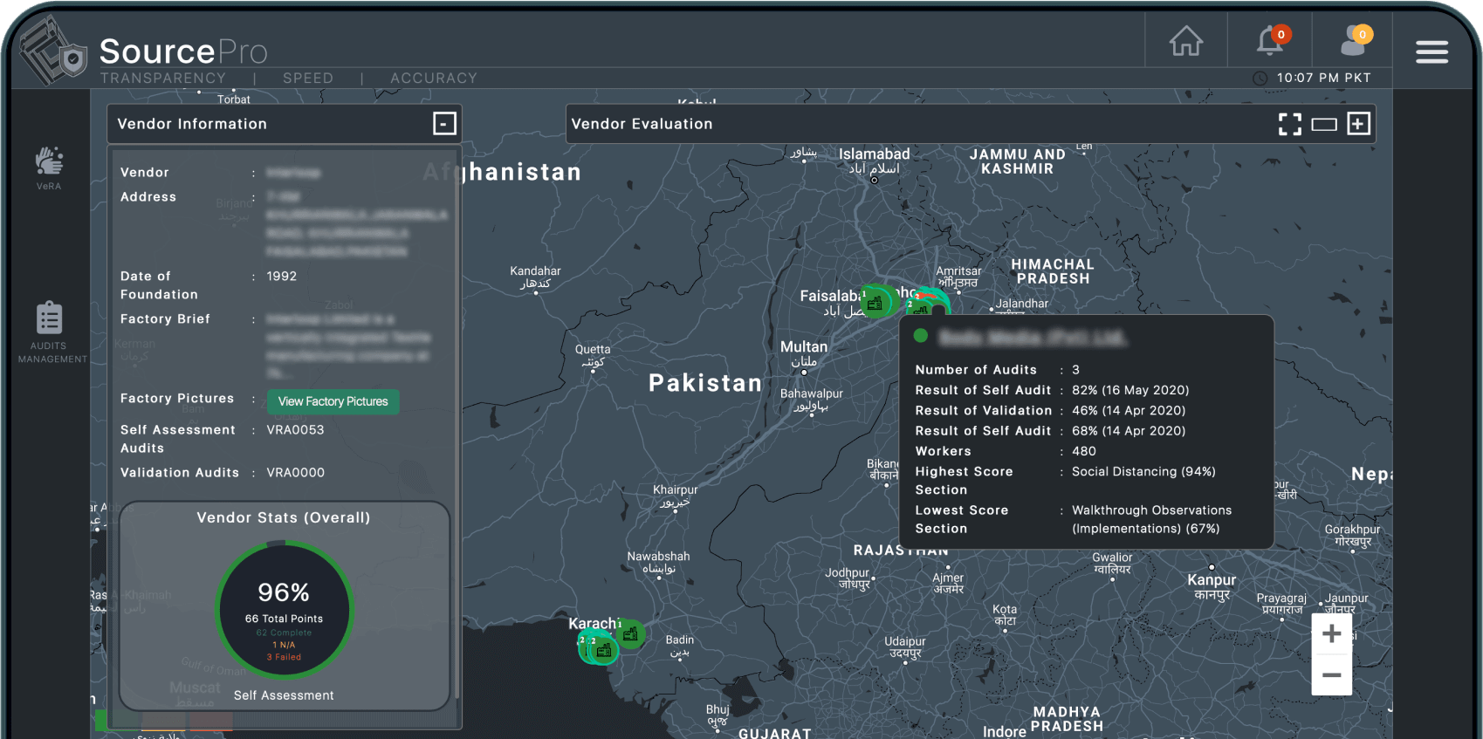
Task: Expand Vendor Evaluation with plus icon
Action: pos(1358,124)
